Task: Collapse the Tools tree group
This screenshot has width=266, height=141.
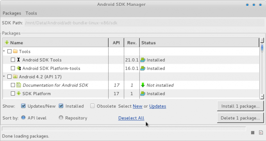Action: 4,51
